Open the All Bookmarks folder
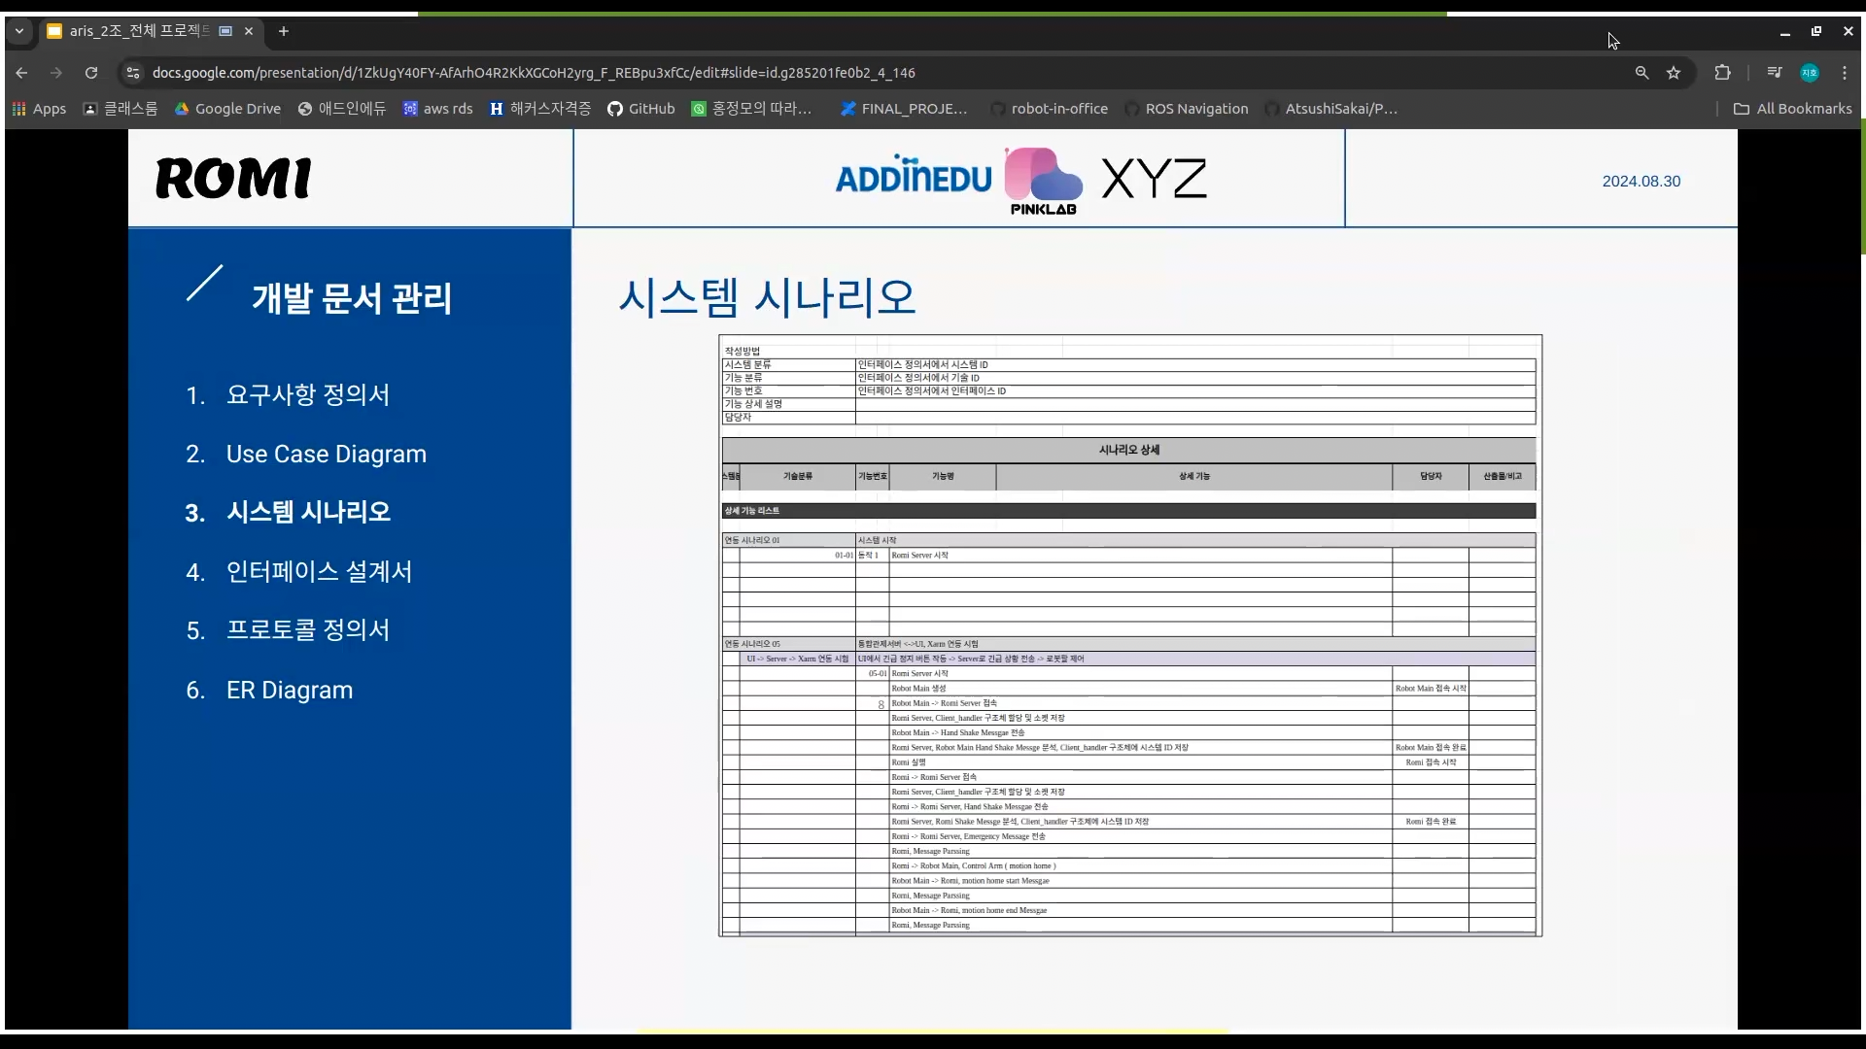1866x1049 pixels. tap(1793, 109)
